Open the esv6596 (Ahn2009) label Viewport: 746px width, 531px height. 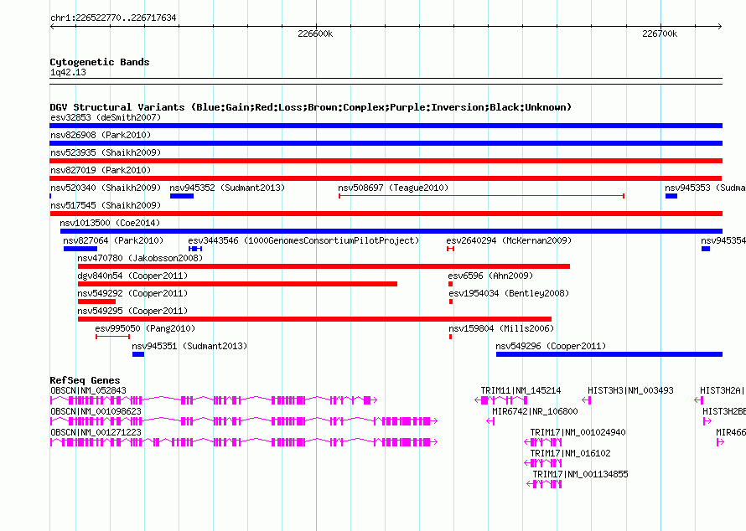click(490, 276)
